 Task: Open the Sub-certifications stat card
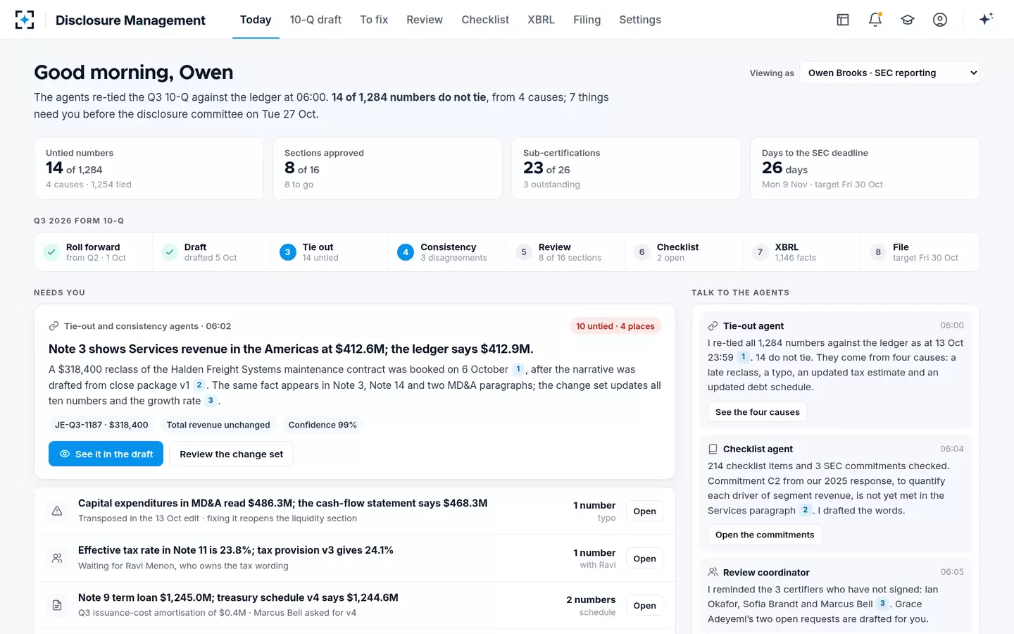(x=626, y=168)
